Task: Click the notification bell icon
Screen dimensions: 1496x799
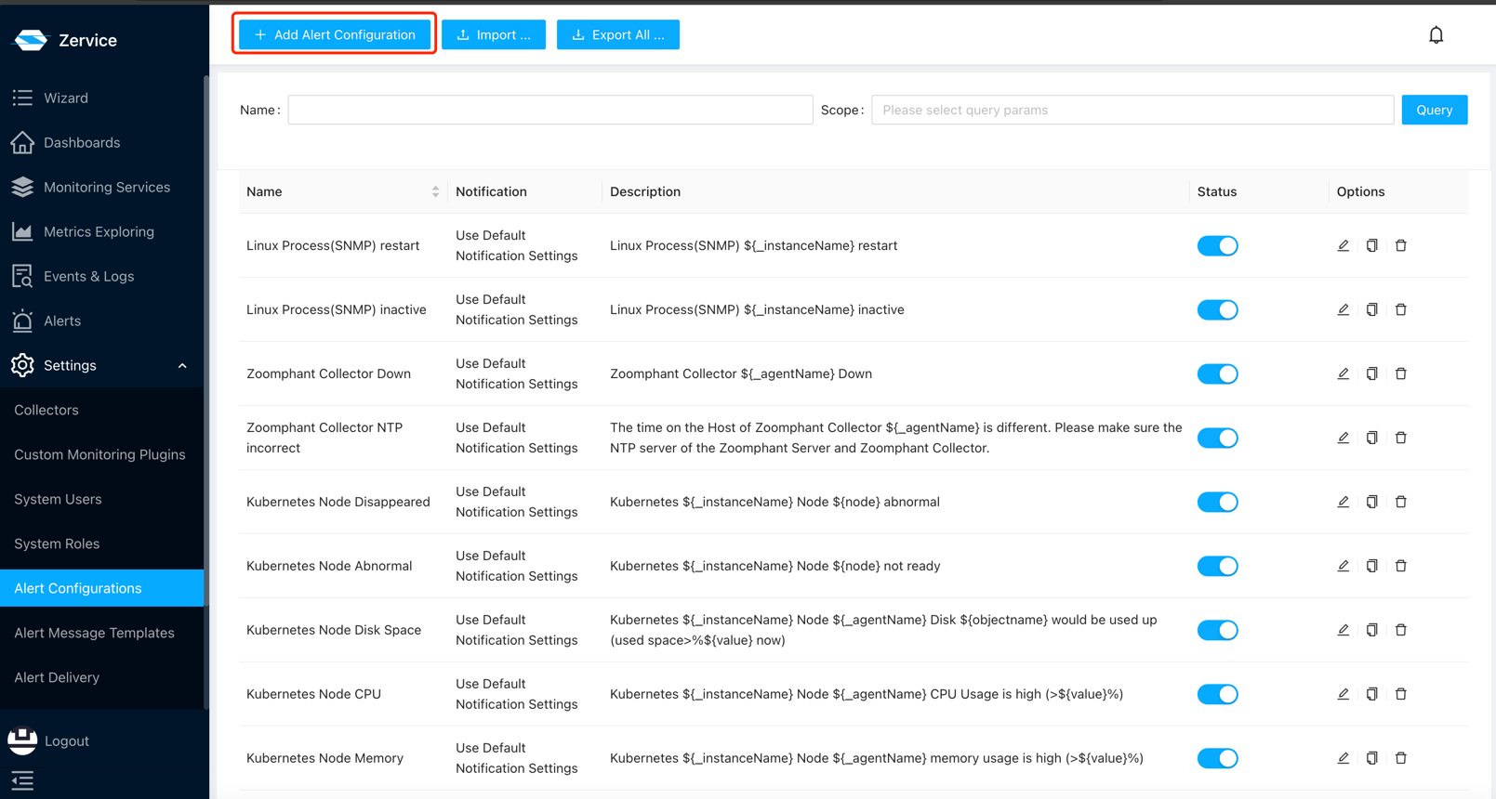Action: pos(1436,35)
